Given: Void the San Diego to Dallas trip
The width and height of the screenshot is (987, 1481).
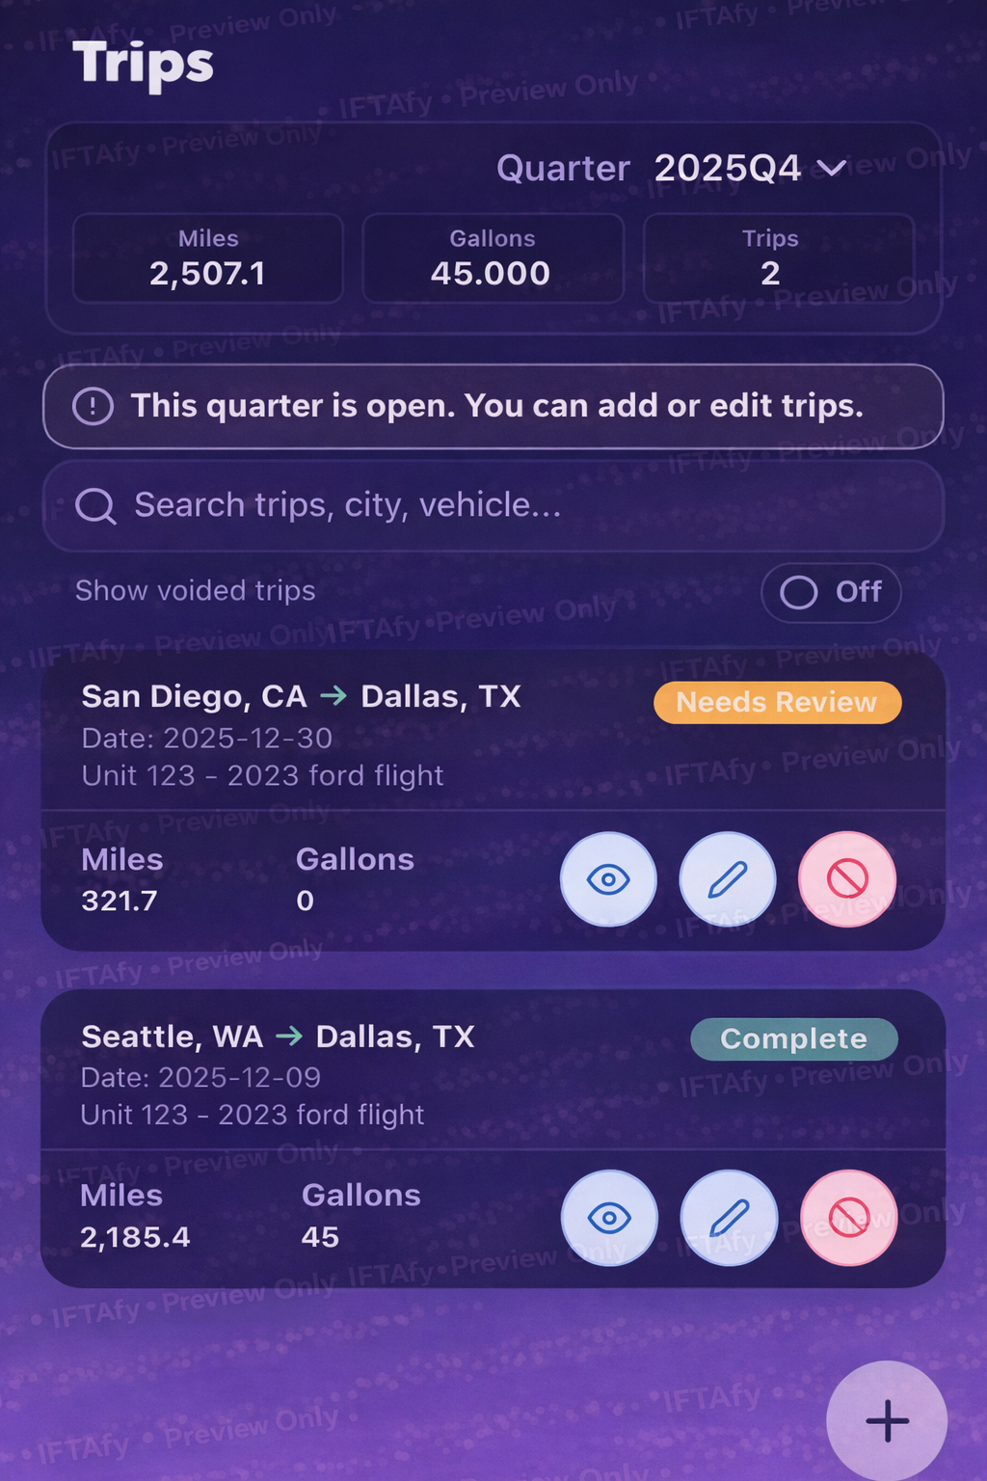Looking at the screenshot, I should tap(847, 879).
